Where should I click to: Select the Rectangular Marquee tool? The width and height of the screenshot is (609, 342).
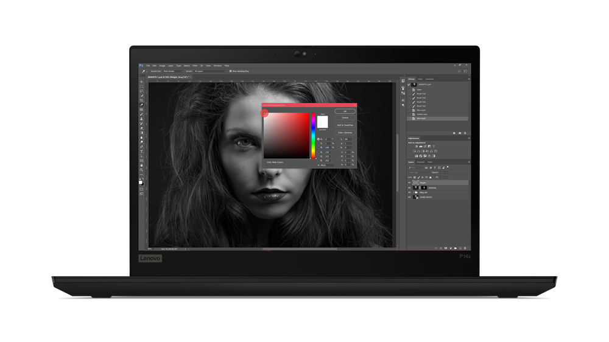coord(142,86)
